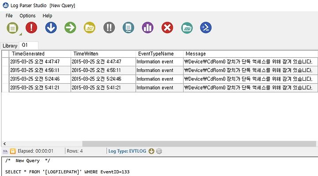Click the green right-arrow toolbar icon
The width and height of the screenshot is (318, 176).
click(x=70, y=27)
